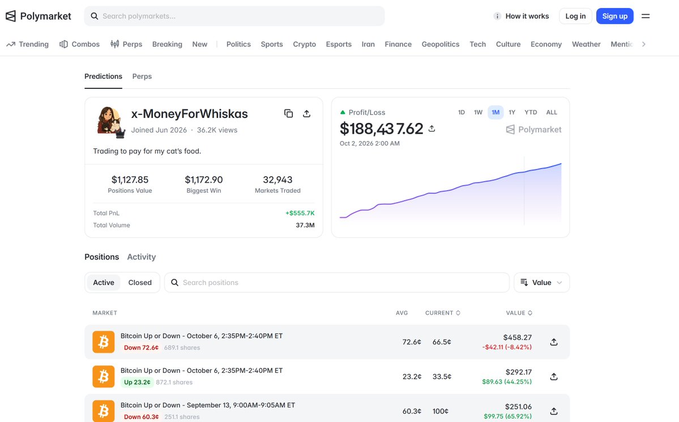Select the 1M profit range
This screenshot has height=422, width=679.
[496, 112]
